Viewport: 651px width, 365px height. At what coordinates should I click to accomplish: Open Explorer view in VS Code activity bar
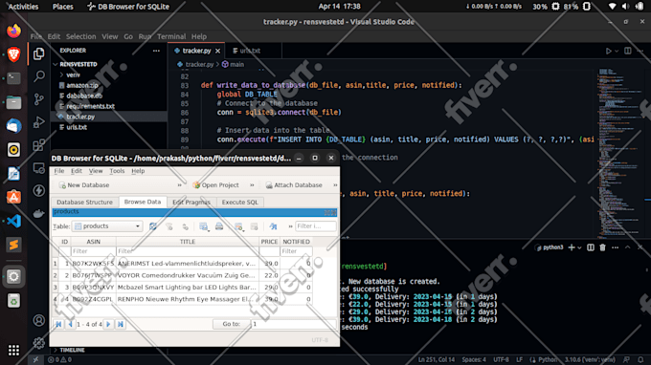39,54
